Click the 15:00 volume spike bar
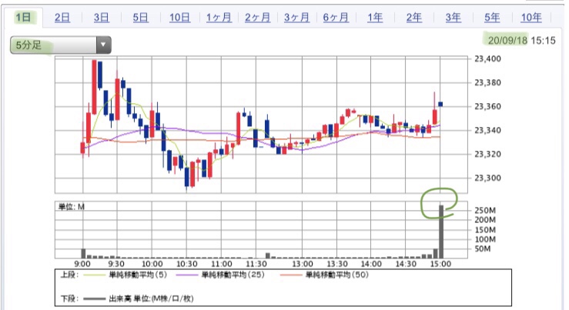Viewport: 569px width, 310px height. 441,232
